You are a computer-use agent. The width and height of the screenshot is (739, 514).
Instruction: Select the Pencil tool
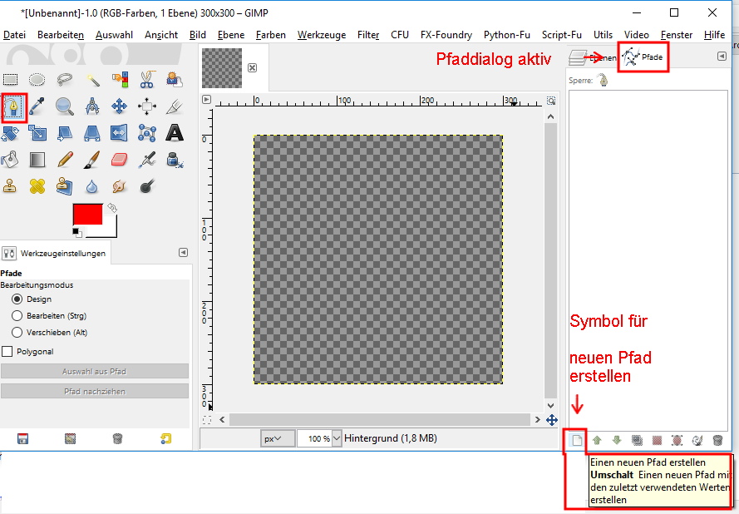click(65, 160)
